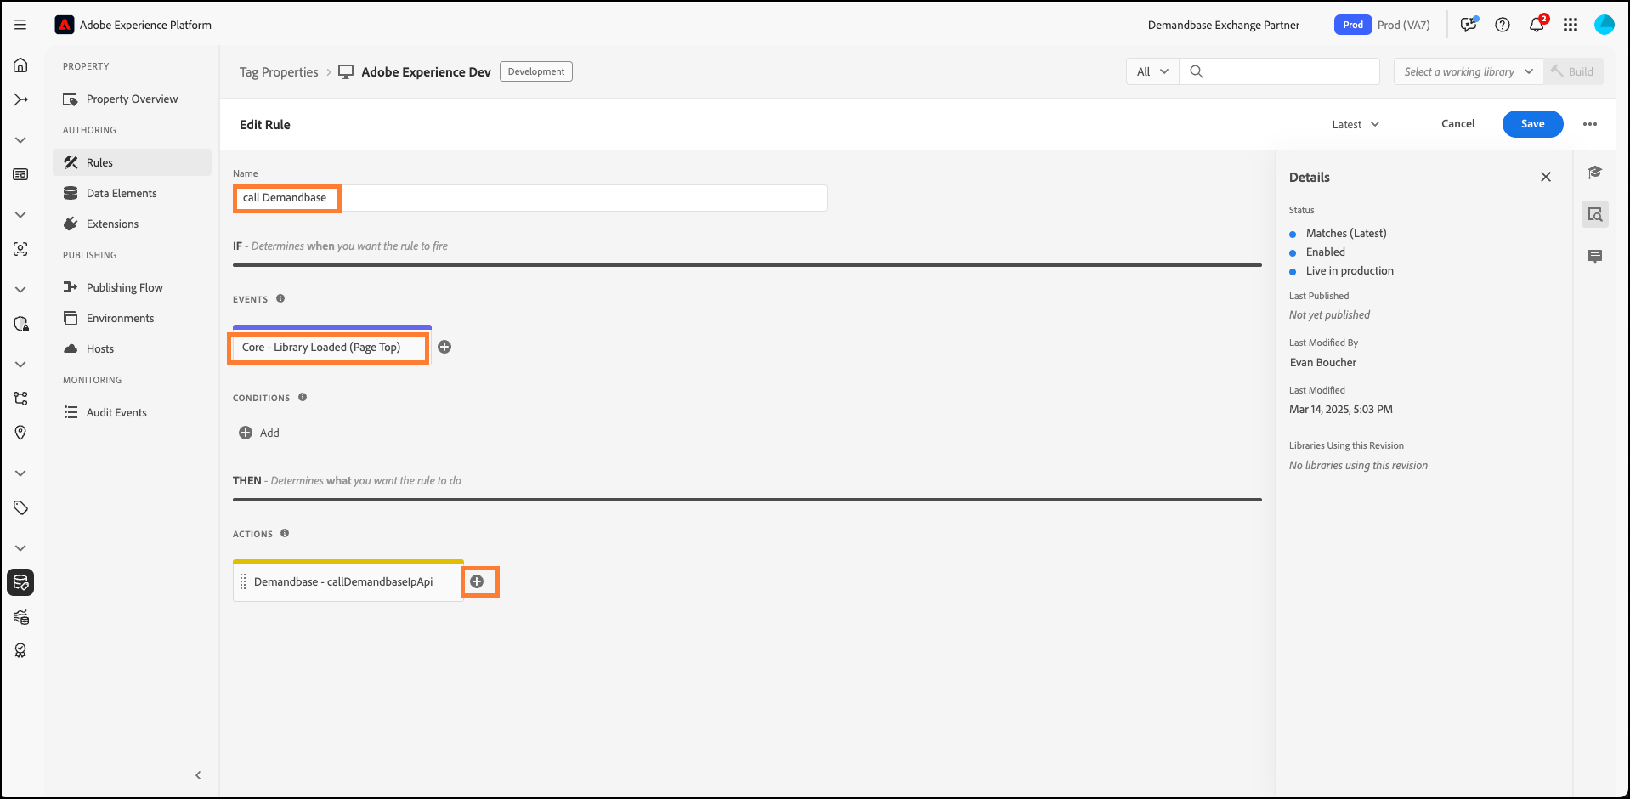Close the Details panel

[1546, 177]
